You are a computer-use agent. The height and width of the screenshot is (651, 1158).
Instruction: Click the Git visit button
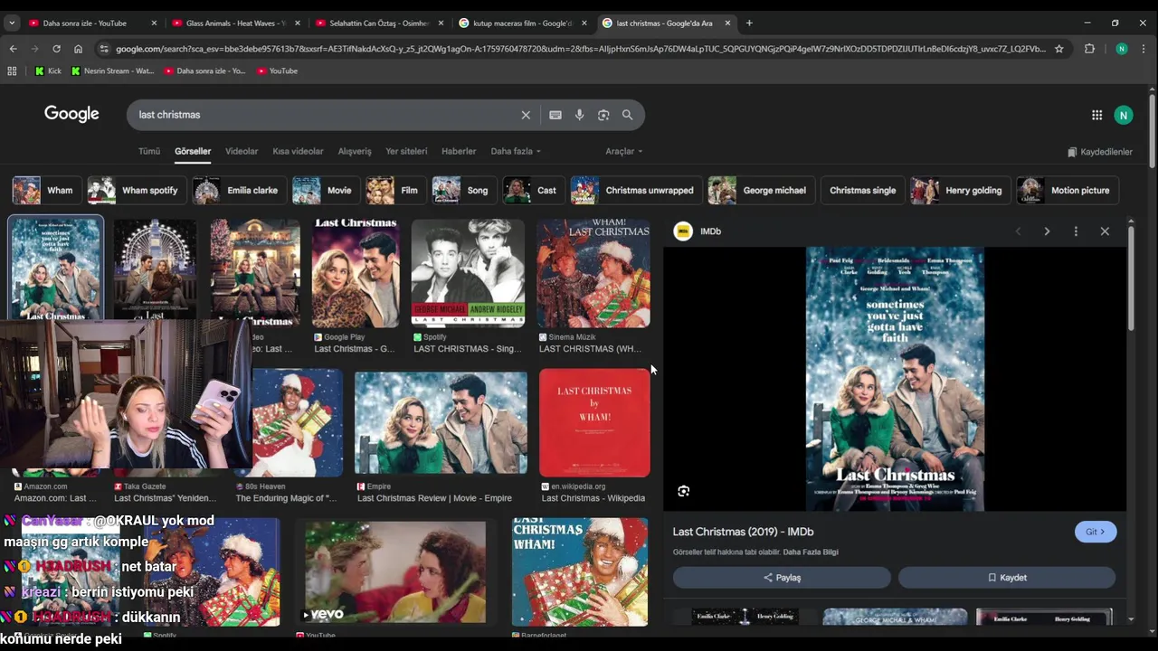(1096, 532)
